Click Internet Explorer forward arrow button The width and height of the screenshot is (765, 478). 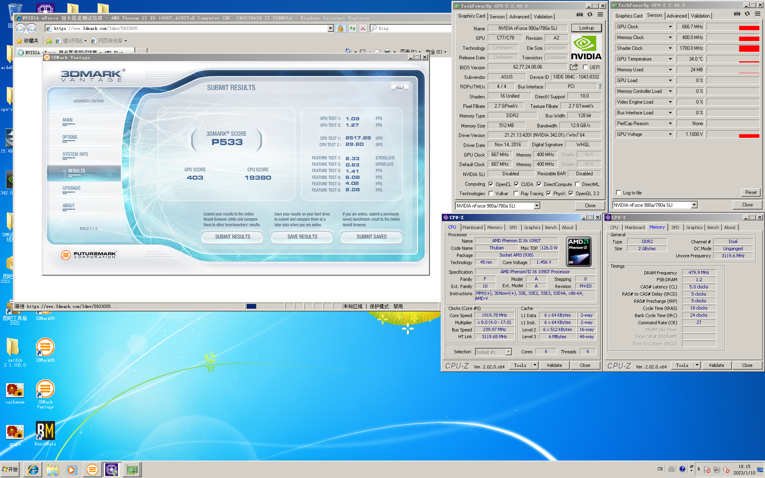pos(31,28)
